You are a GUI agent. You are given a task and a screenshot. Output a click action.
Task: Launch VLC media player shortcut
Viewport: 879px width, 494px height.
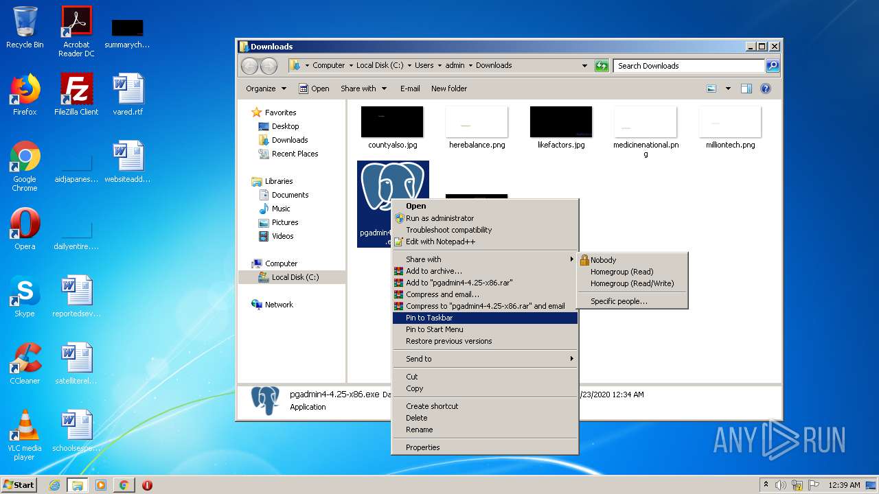pos(25,435)
